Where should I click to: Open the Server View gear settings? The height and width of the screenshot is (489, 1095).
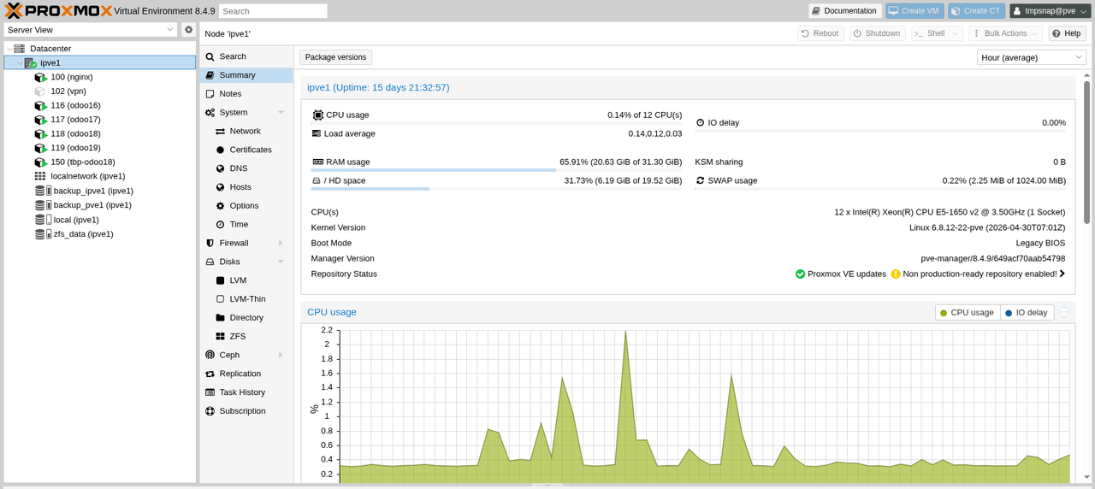(x=189, y=29)
